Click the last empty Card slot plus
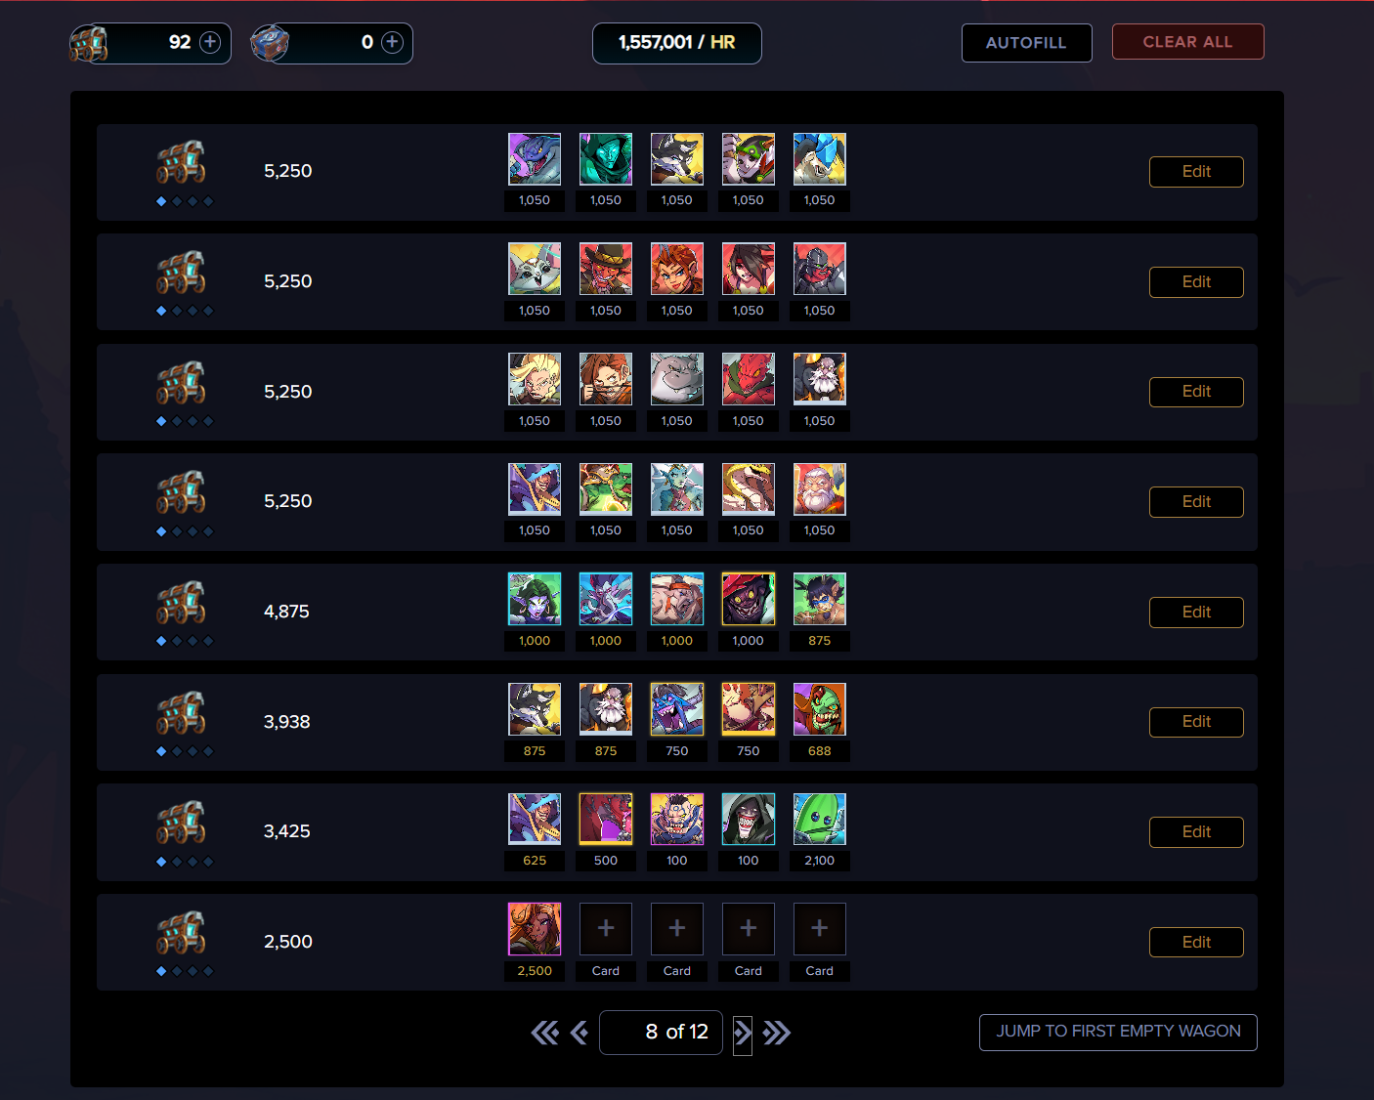Screen dimensions: 1374x1100 (820, 929)
